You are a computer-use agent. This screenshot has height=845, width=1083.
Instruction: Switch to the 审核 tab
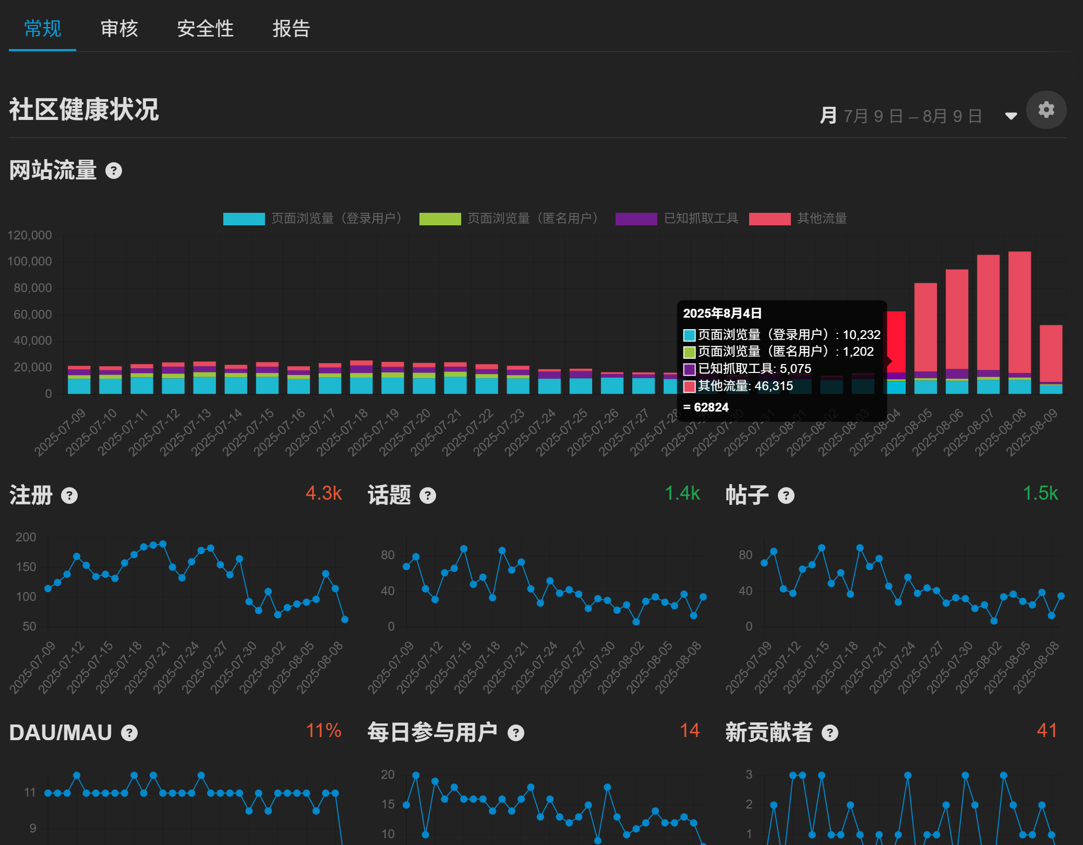(119, 29)
